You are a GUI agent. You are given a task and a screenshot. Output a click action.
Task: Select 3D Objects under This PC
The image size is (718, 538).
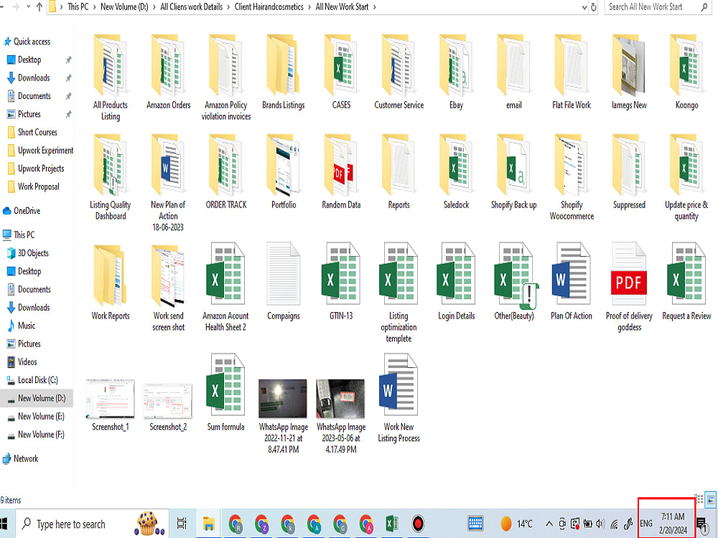click(x=32, y=253)
